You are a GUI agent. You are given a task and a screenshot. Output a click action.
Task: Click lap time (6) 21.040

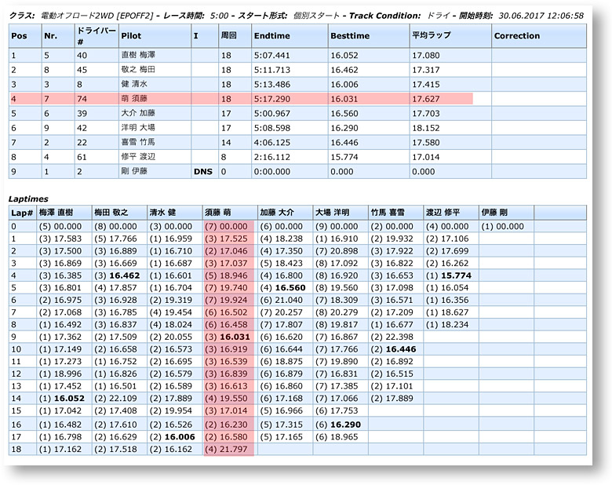(x=282, y=300)
